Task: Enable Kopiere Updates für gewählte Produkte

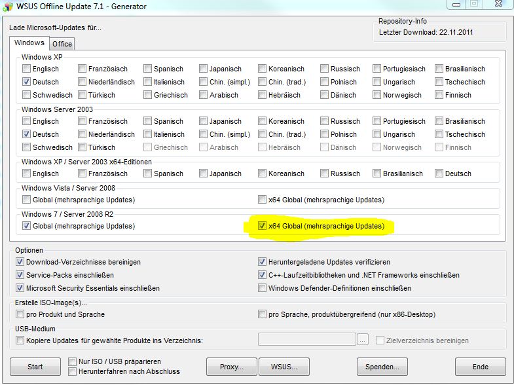Action: 20,341
